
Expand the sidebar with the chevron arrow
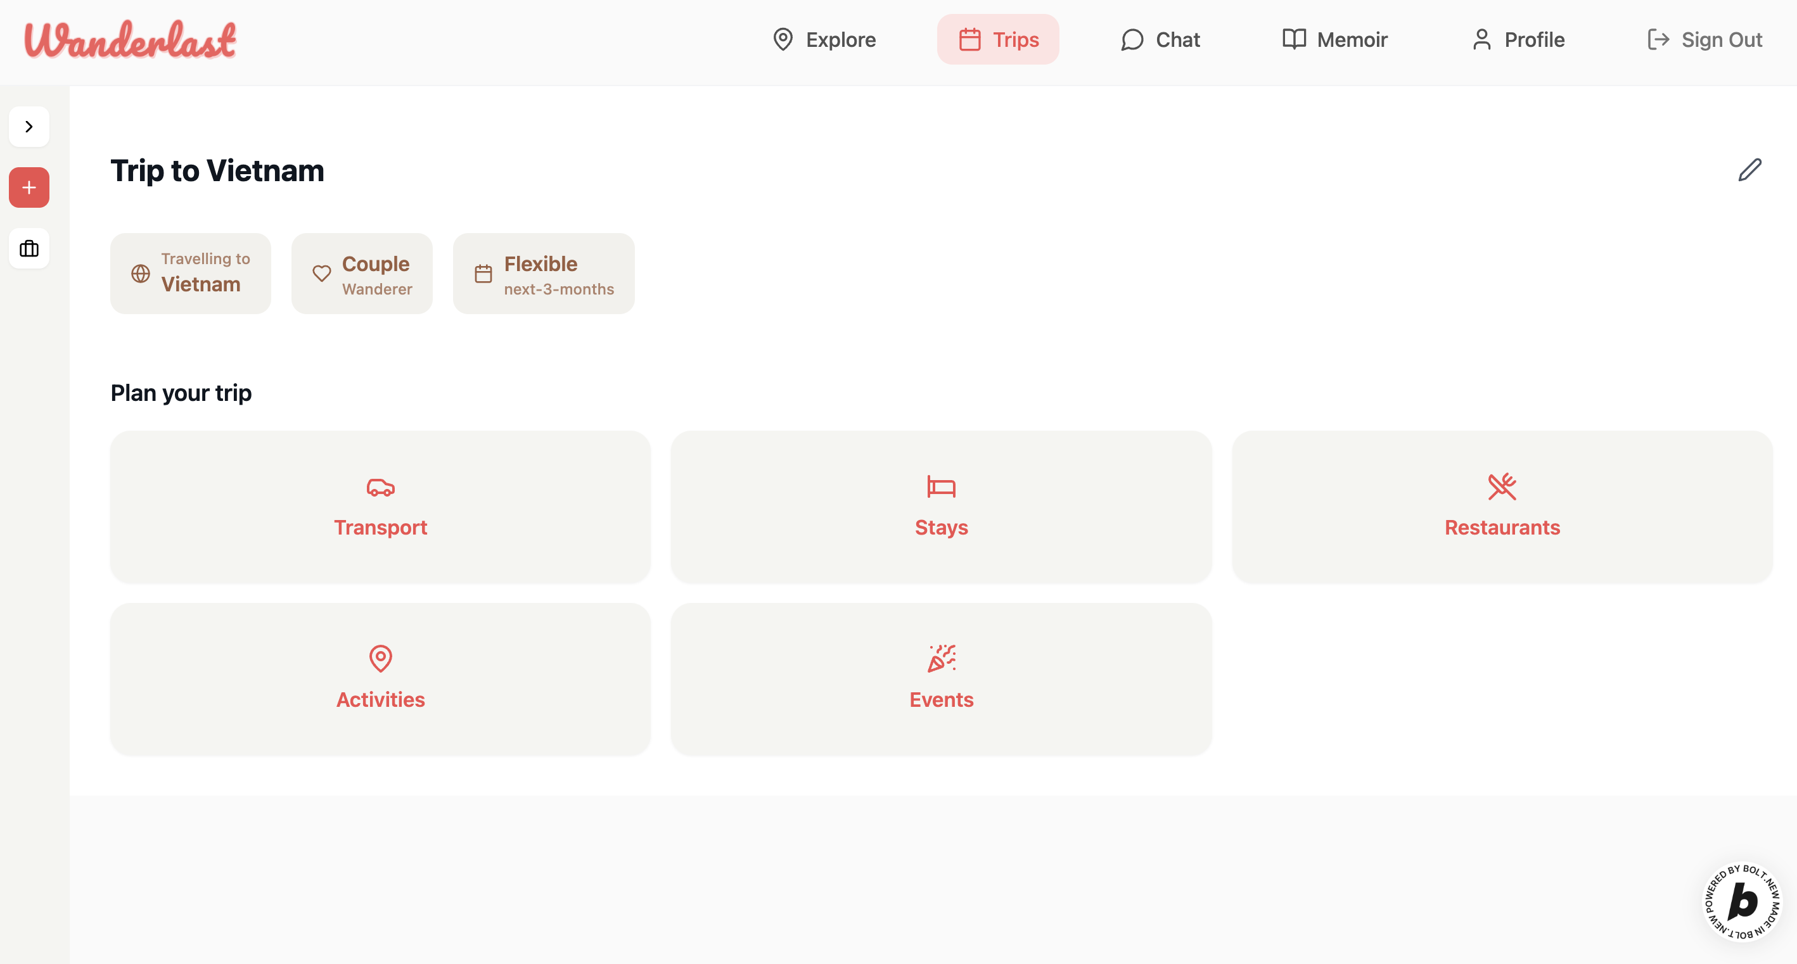(x=29, y=126)
